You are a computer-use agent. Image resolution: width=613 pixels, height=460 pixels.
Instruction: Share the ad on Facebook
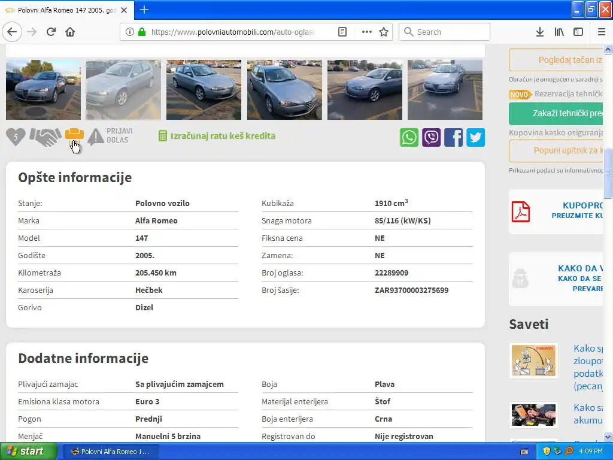tap(454, 137)
